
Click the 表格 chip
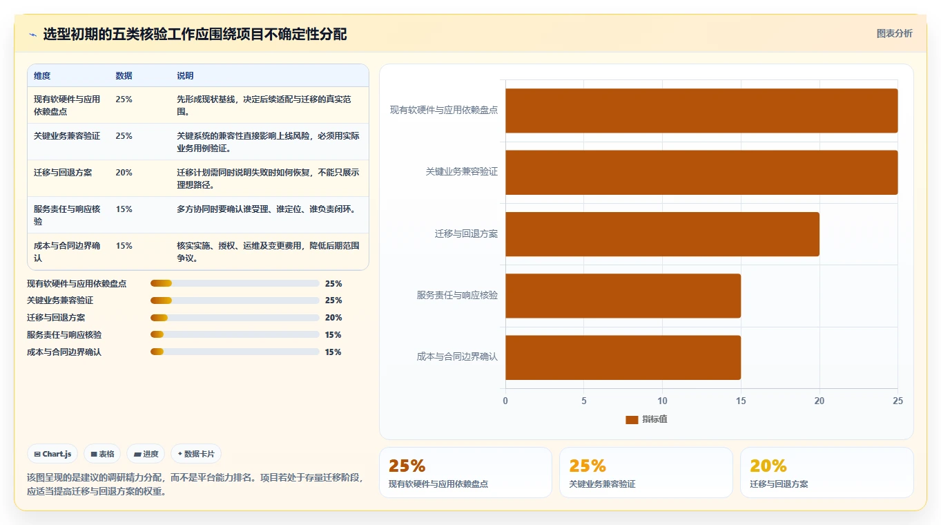point(102,454)
